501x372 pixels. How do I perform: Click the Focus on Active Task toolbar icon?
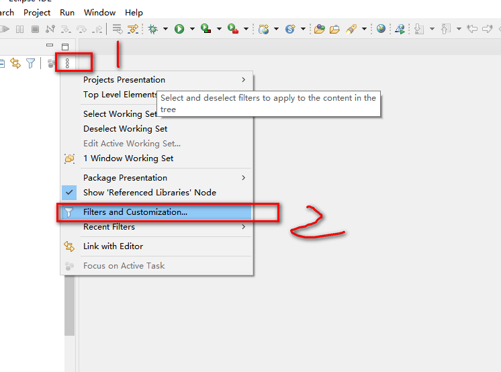point(51,63)
